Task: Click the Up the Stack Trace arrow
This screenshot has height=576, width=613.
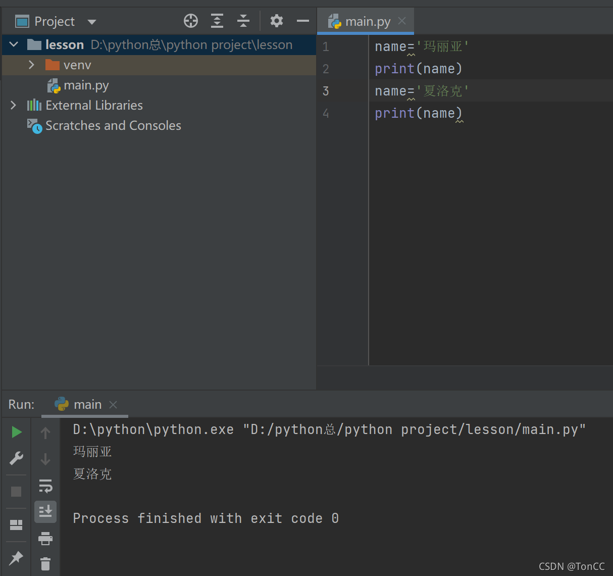Action: coord(45,433)
